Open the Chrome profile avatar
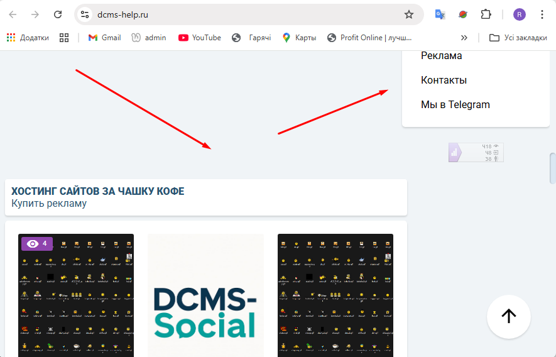 [519, 14]
